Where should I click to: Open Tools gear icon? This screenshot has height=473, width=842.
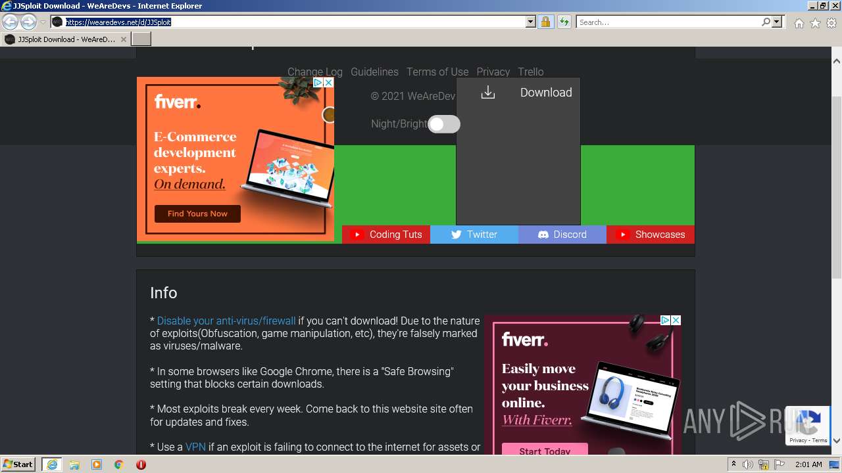831,23
